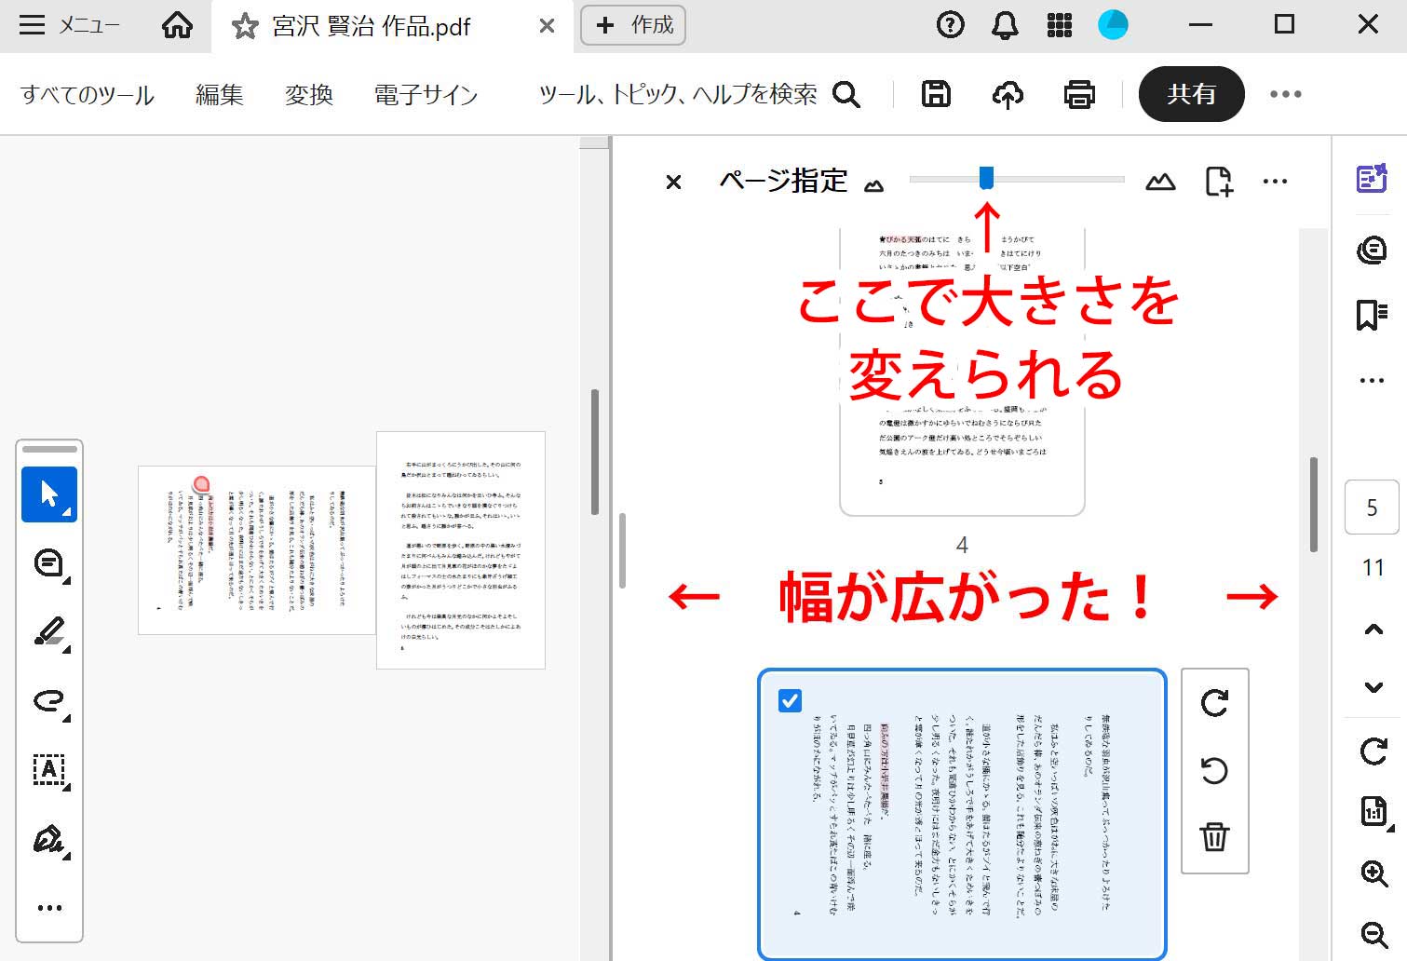Select the signature pen tool
The image size is (1407, 961).
point(49,840)
